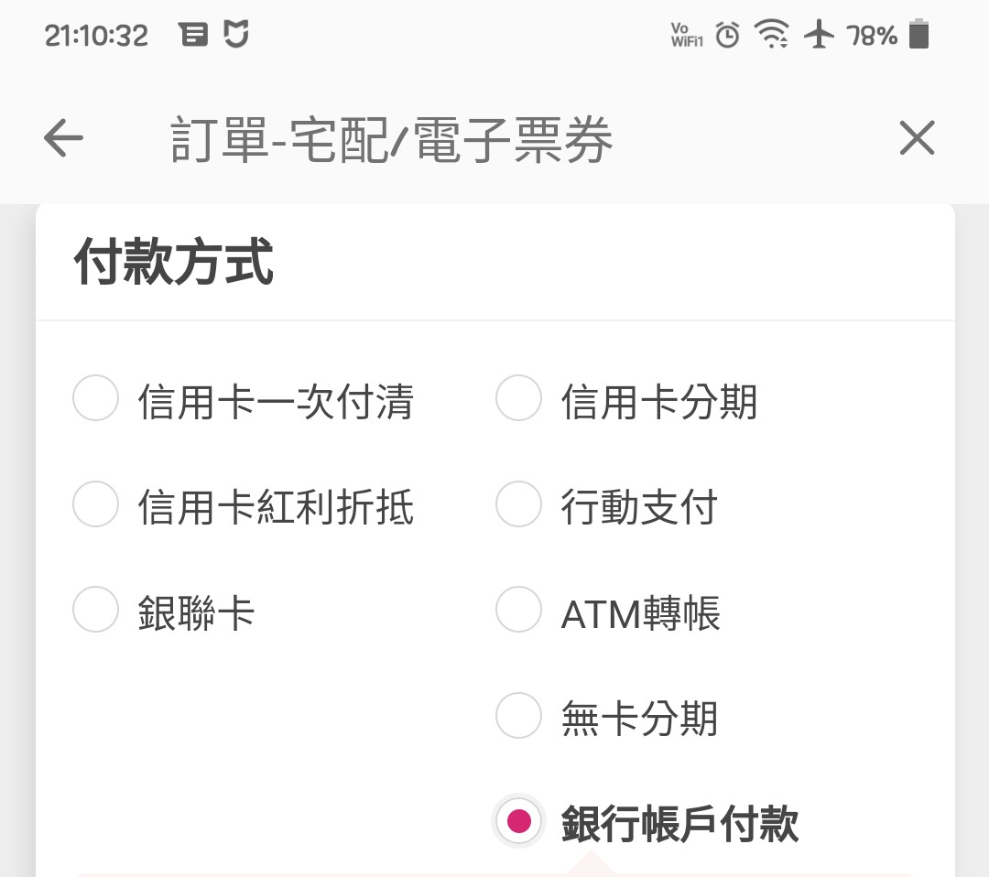Tap the Wi-Fi signal status icon
This screenshot has height=877, width=989.
pos(772,36)
